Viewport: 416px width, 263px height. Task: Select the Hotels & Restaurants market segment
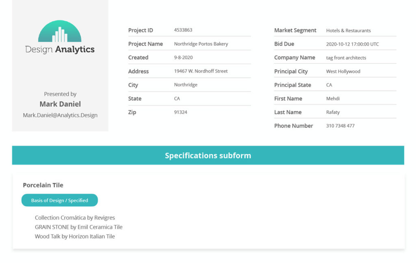[348, 30]
